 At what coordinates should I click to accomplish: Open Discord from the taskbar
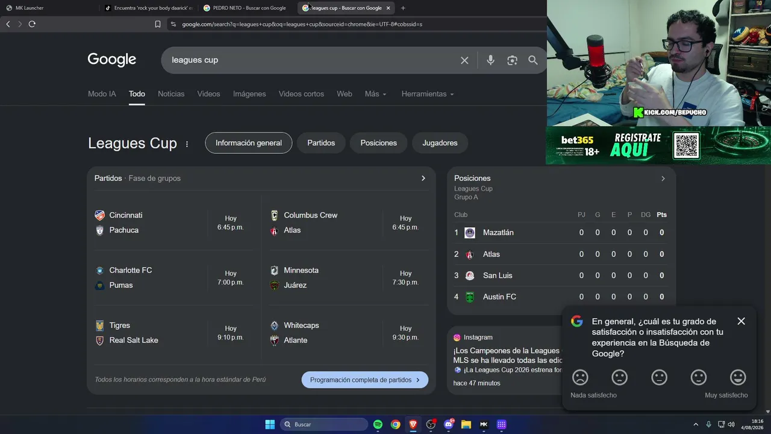[x=449, y=424]
